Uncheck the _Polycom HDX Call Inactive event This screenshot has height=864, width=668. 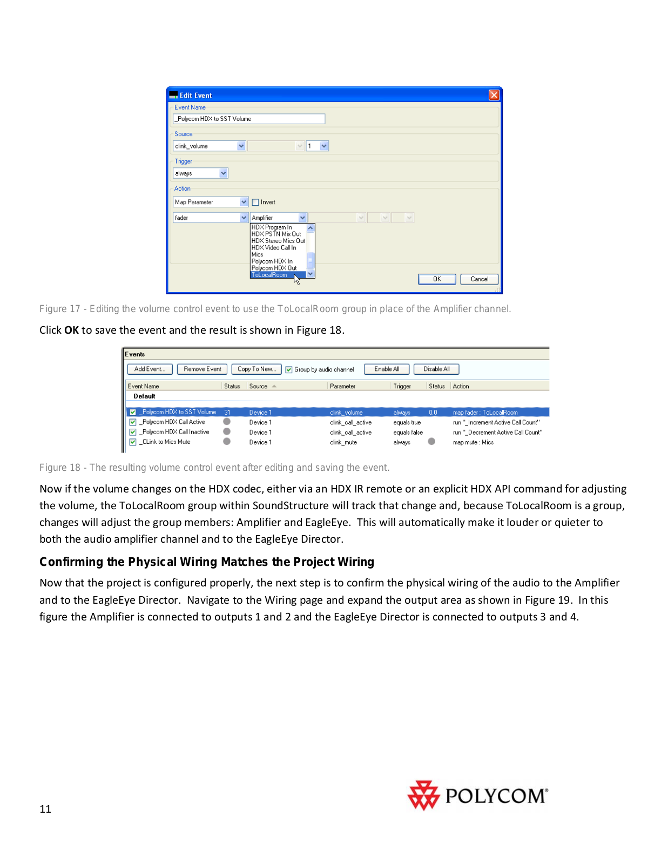tap(133, 432)
